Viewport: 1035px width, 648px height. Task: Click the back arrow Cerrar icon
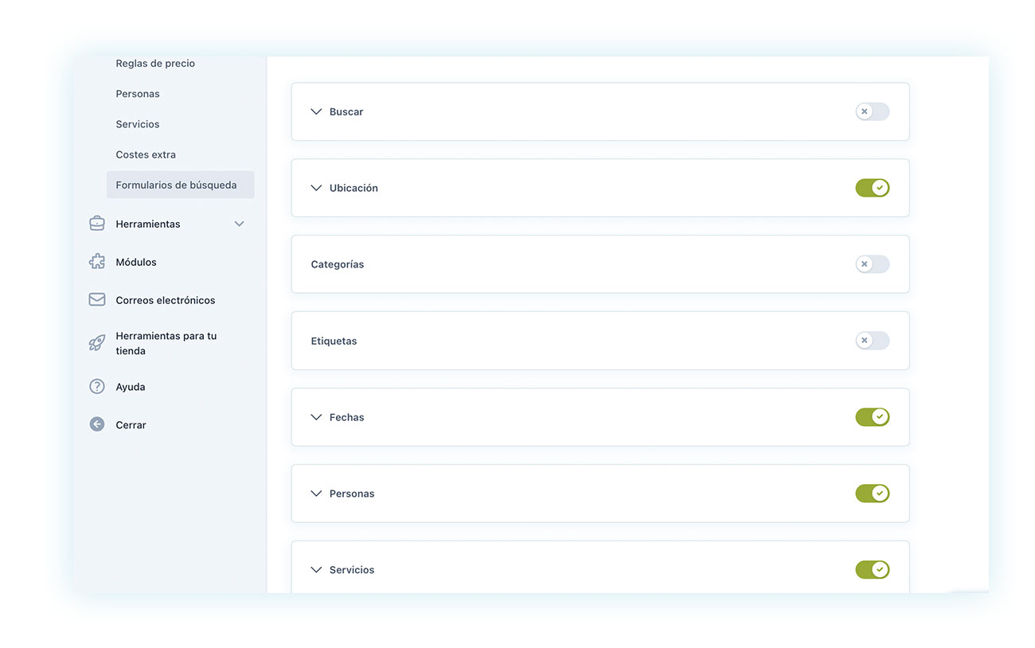pos(97,425)
